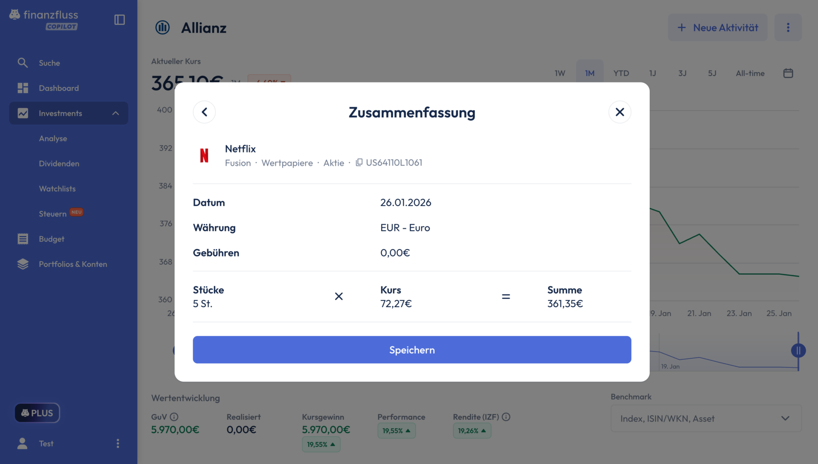
Task: Click the back arrow in Zusammenfassung dialog
Action: pyautogui.click(x=204, y=112)
